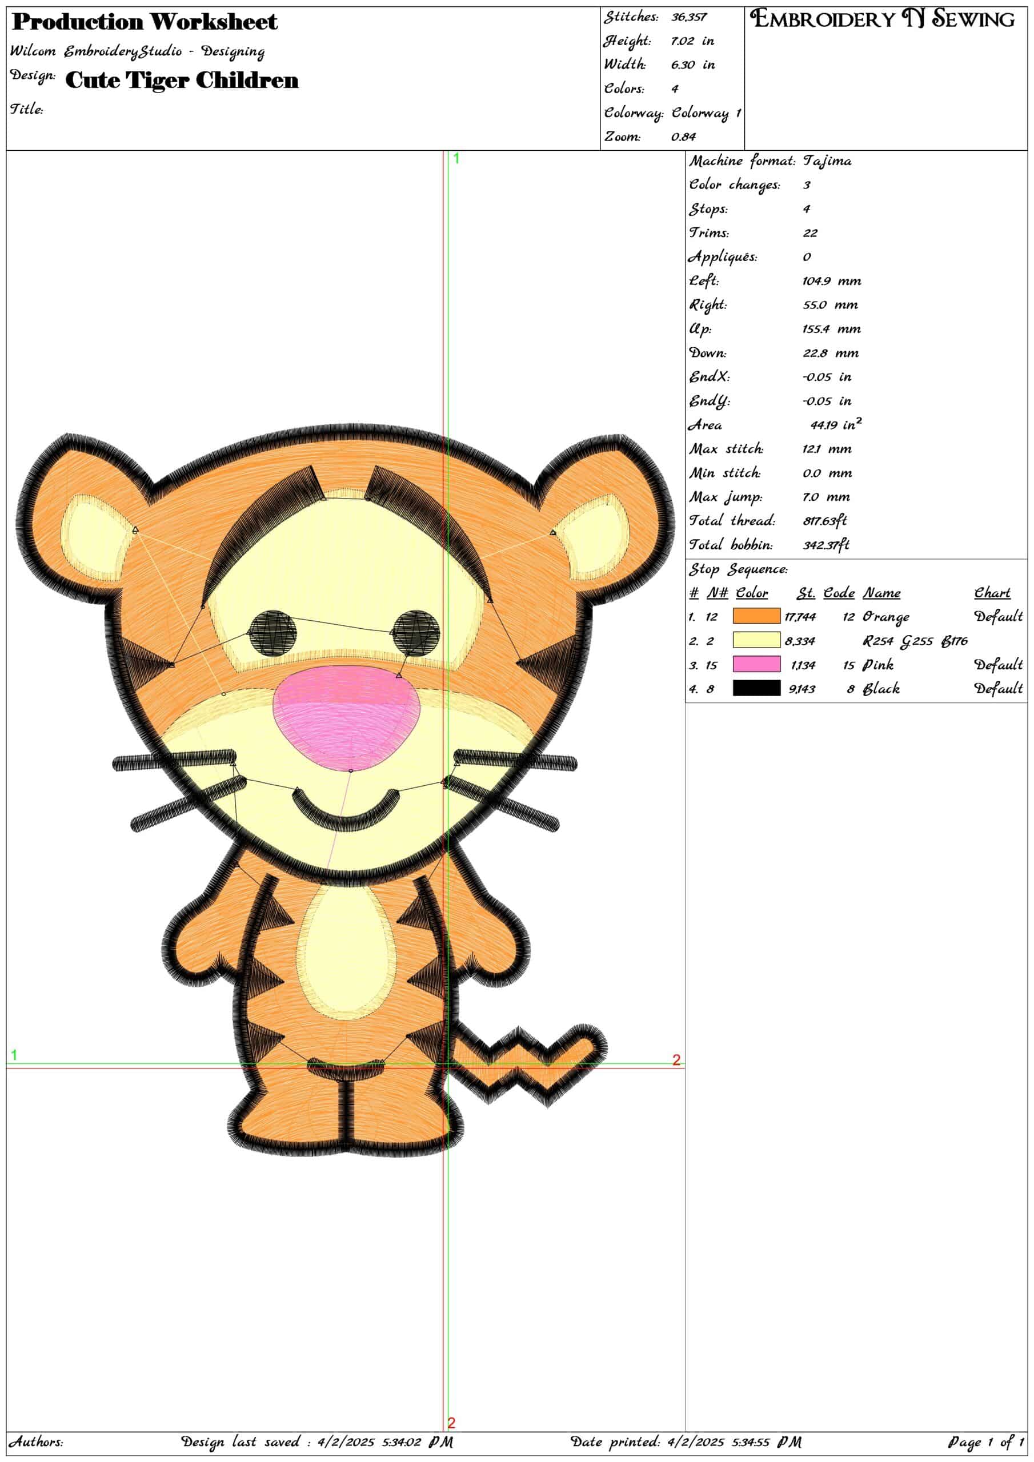The image size is (1034, 1462).
Task: Click the machine format value 'Tajima'
Action: pos(827,161)
